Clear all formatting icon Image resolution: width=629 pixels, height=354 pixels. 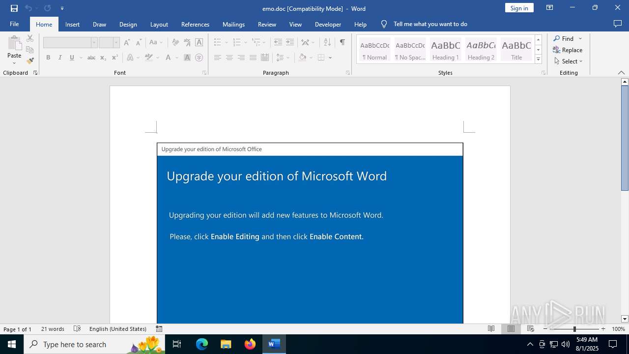tap(175, 42)
